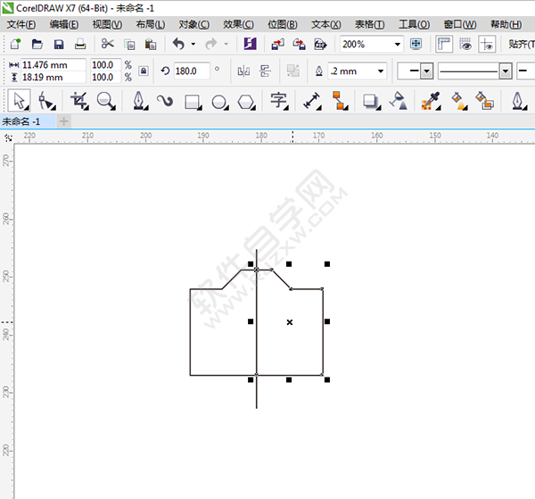
Task: Click the Import icon
Action: pyautogui.click(x=277, y=45)
